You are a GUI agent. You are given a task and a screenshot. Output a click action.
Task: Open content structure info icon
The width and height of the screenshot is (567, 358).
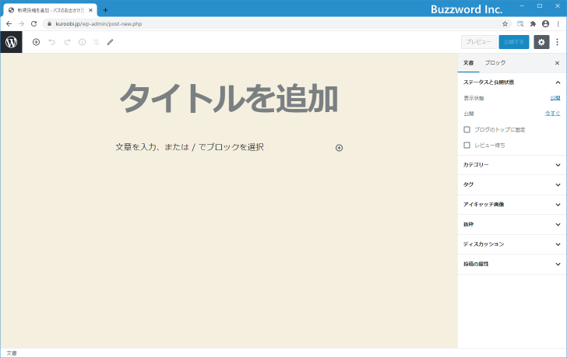pos(82,42)
